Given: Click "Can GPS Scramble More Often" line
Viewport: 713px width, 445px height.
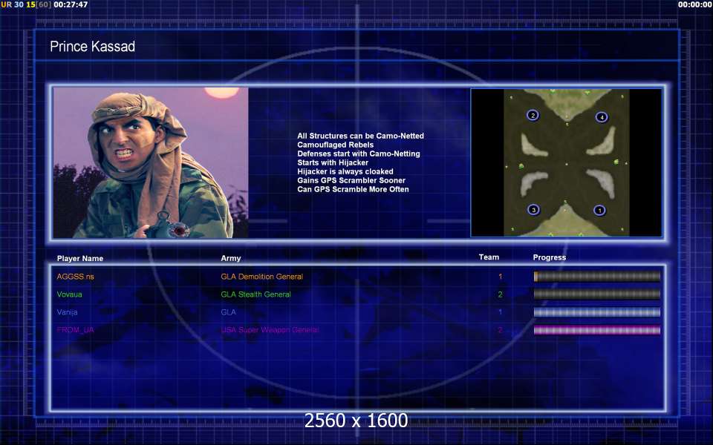Looking at the screenshot, I should click(x=353, y=189).
